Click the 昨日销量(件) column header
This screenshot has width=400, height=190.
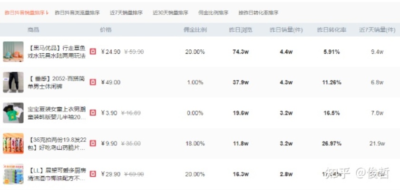[286, 30]
